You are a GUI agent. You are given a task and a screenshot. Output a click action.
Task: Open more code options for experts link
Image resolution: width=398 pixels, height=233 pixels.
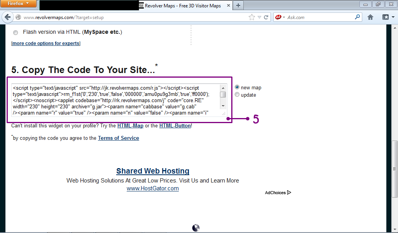(46, 43)
